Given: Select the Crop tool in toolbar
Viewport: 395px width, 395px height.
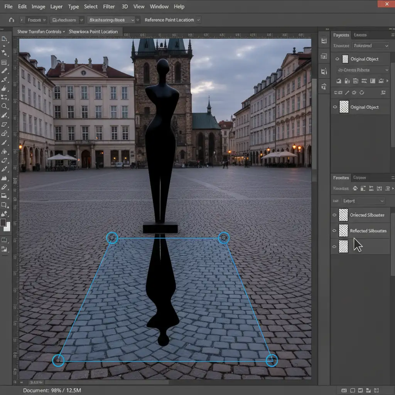Looking at the screenshot, I should pyautogui.click(x=4, y=97).
